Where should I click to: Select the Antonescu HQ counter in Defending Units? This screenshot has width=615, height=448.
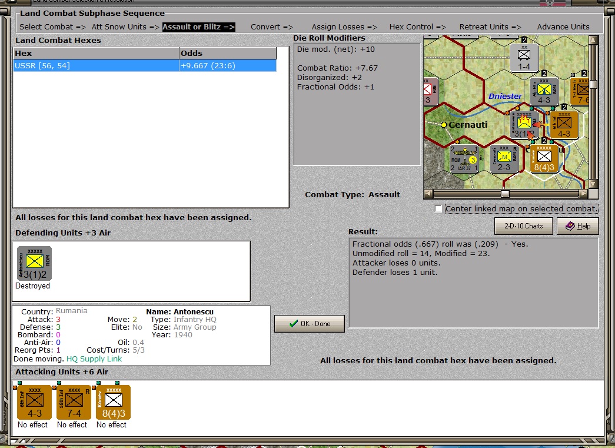click(x=34, y=263)
